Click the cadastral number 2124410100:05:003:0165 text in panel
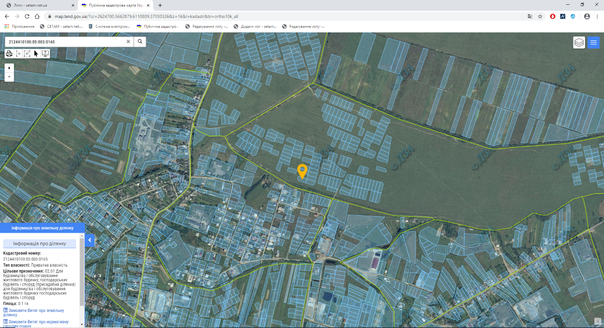The width and height of the screenshot is (604, 328). click(x=25, y=259)
